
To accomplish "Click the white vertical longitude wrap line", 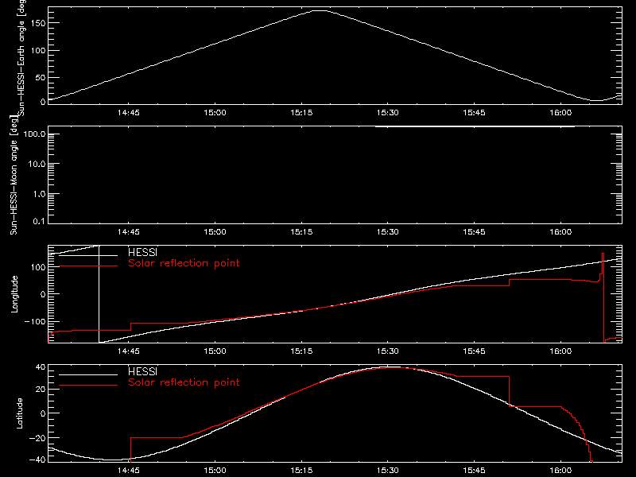I will [x=99, y=294].
